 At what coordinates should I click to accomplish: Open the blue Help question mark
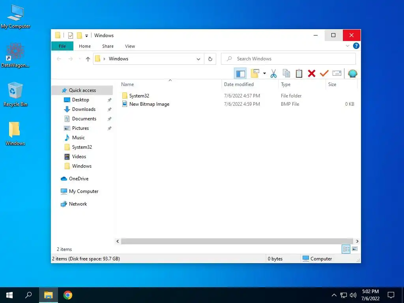click(x=356, y=46)
